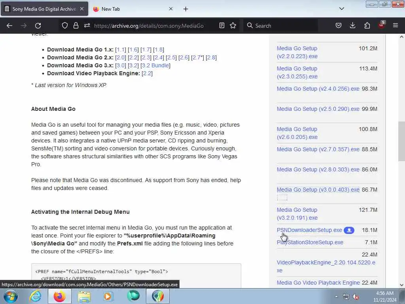
Task: Download Media Go Setup (v2.6.0.205).exe
Action: click(297, 133)
